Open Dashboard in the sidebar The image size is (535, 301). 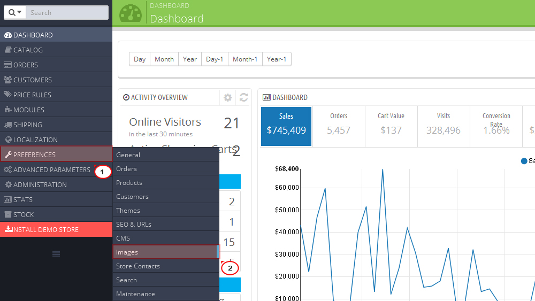tap(56, 35)
